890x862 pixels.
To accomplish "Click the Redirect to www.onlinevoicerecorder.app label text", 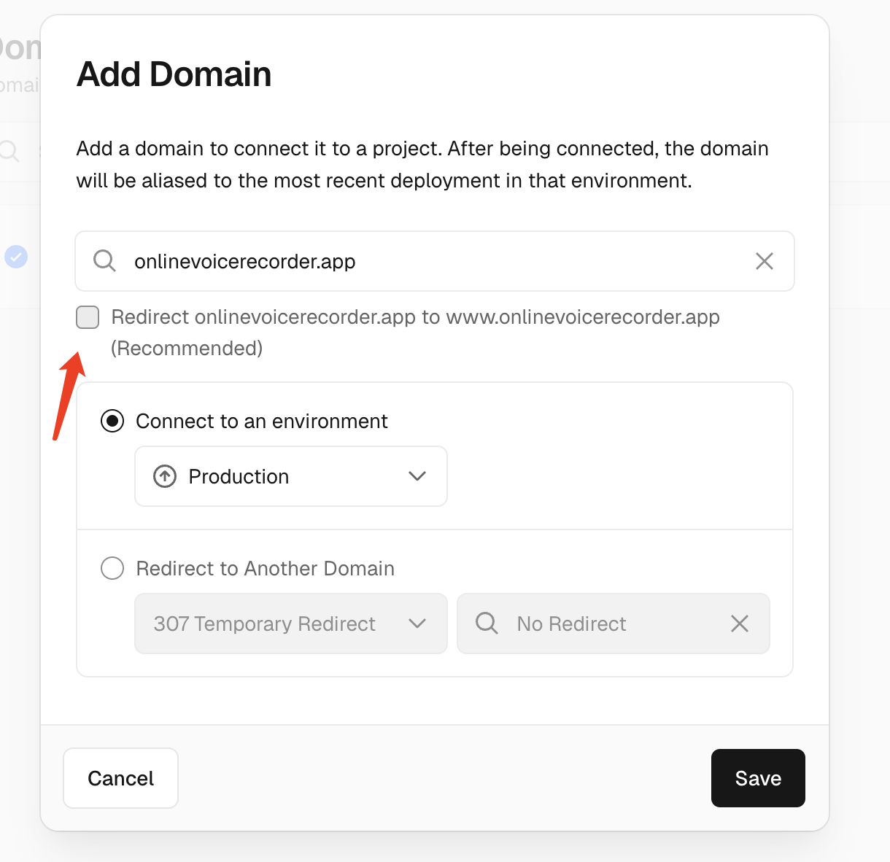I will pos(415,318).
